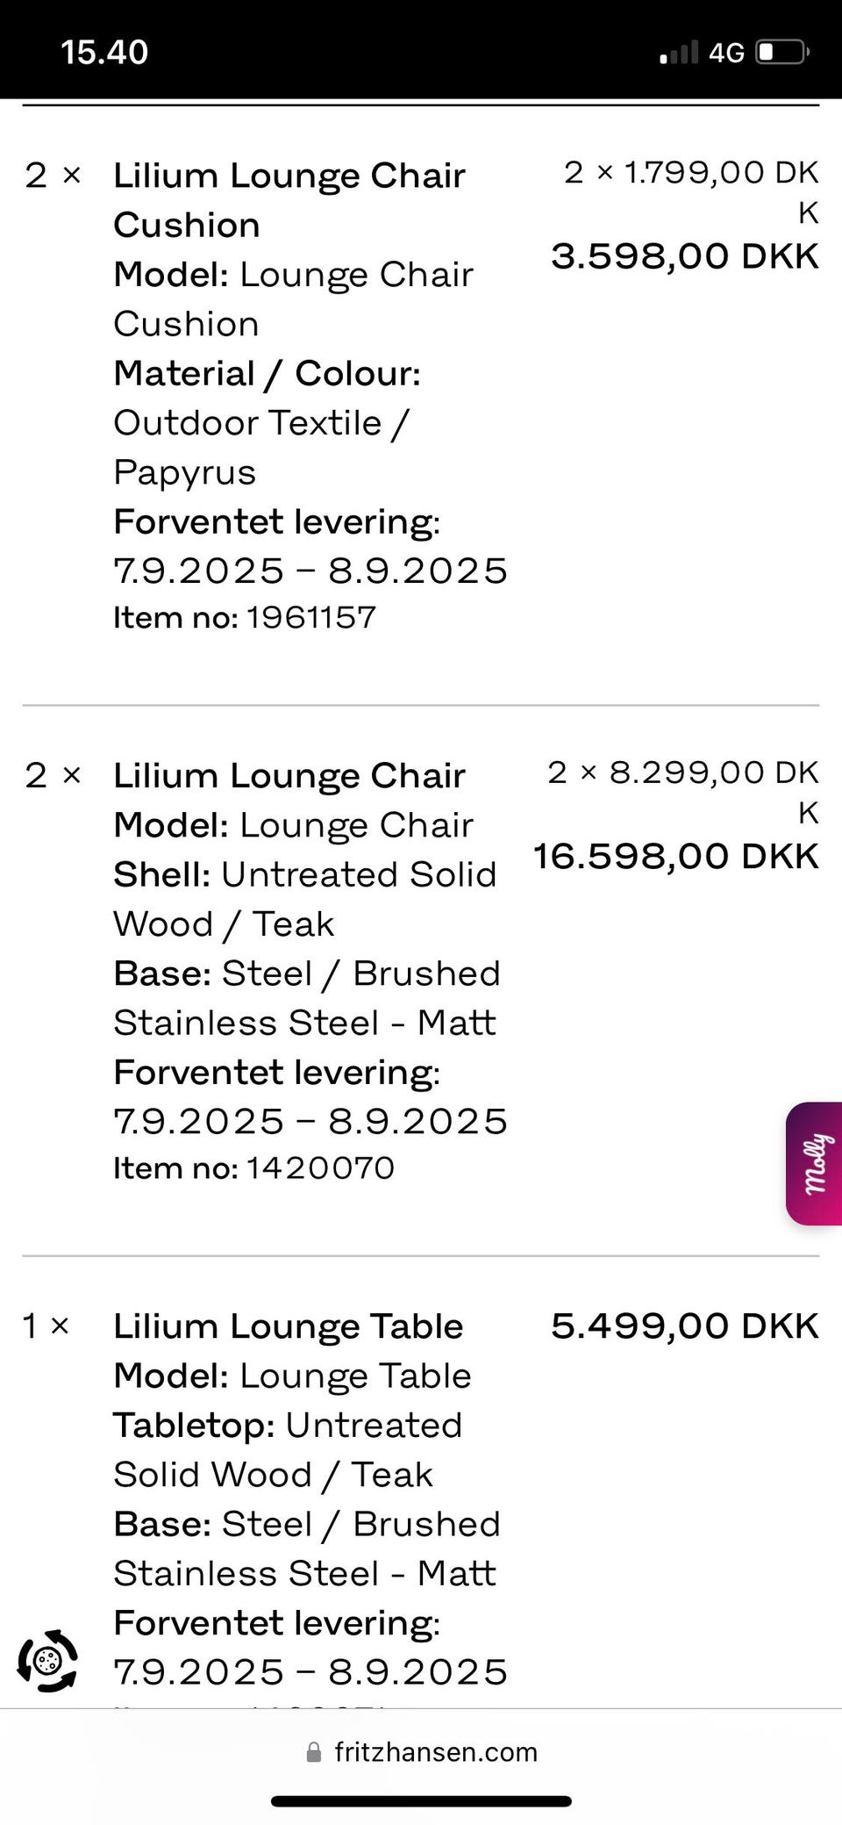842x1825 pixels.
Task: Select the 5.499,00 DKK table price
Action: [x=684, y=1326]
